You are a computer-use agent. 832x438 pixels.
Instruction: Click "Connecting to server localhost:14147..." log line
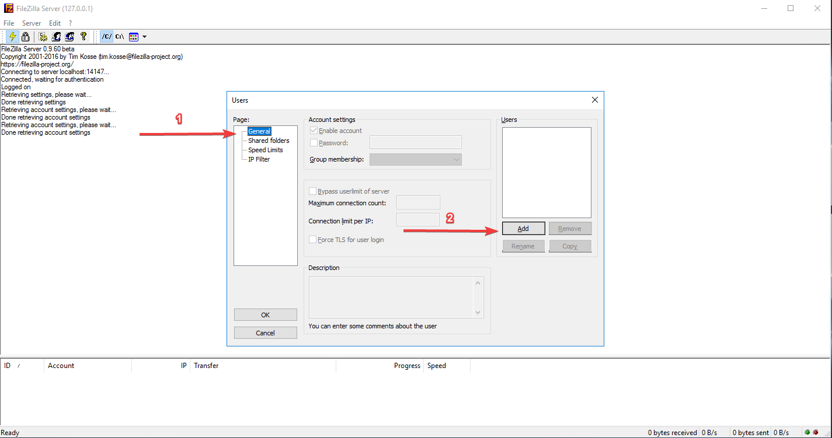click(55, 72)
